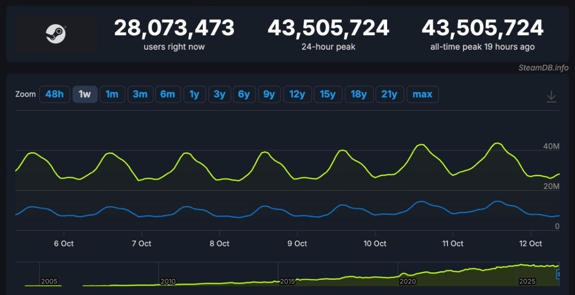
Task: Click green line peak on 11 Oct
Action: click(x=497, y=143)
